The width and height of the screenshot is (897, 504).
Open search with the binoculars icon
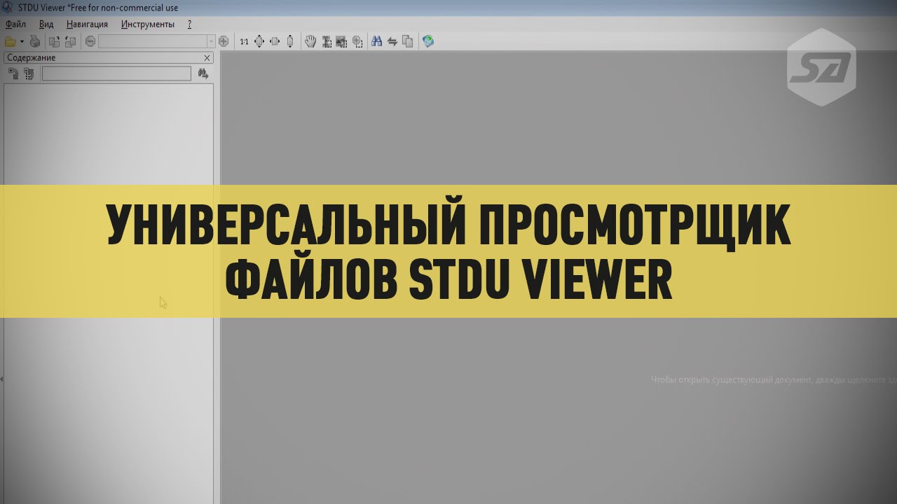click(x=376, y=42)
